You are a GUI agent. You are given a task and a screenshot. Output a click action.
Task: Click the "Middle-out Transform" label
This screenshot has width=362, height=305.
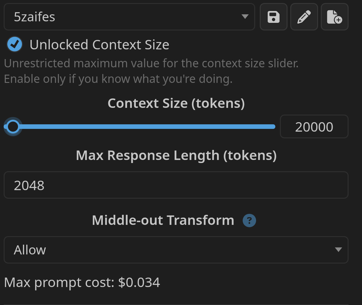coord(163,220)
